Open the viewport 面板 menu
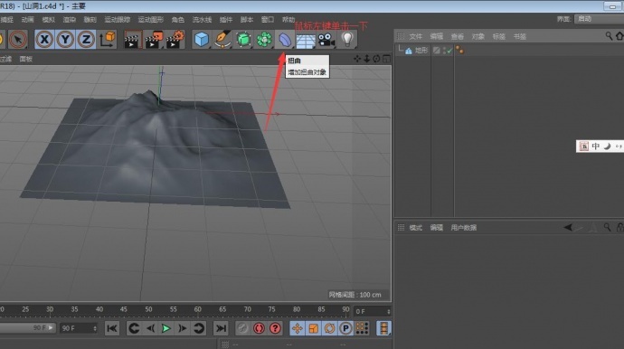 tap(26, 59)
